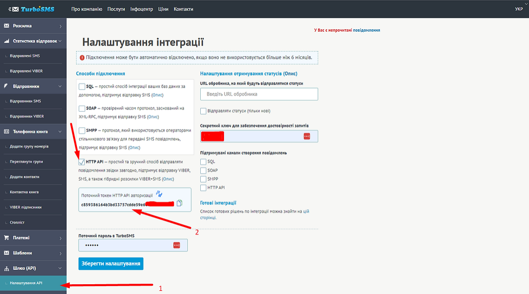Screen dimensions: 529x294
Task: Open the Послуги menu
Action: [116, 9]
